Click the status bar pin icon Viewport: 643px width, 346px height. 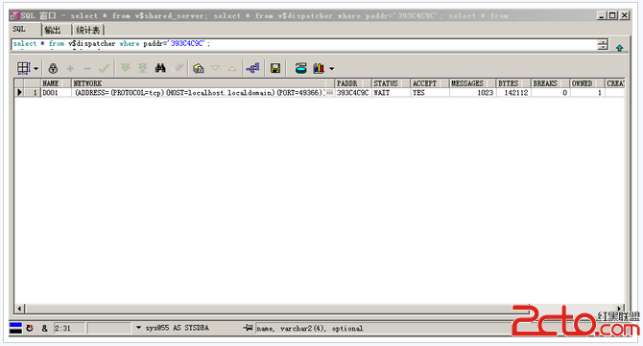coord(248,328)
